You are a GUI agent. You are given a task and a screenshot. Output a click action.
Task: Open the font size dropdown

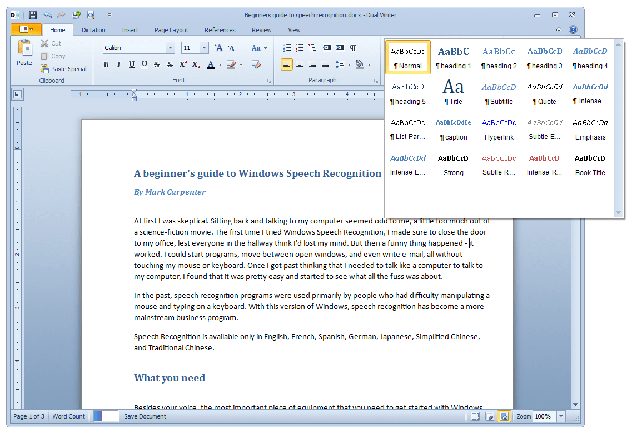pyautogui.click(x=204, y=48)
